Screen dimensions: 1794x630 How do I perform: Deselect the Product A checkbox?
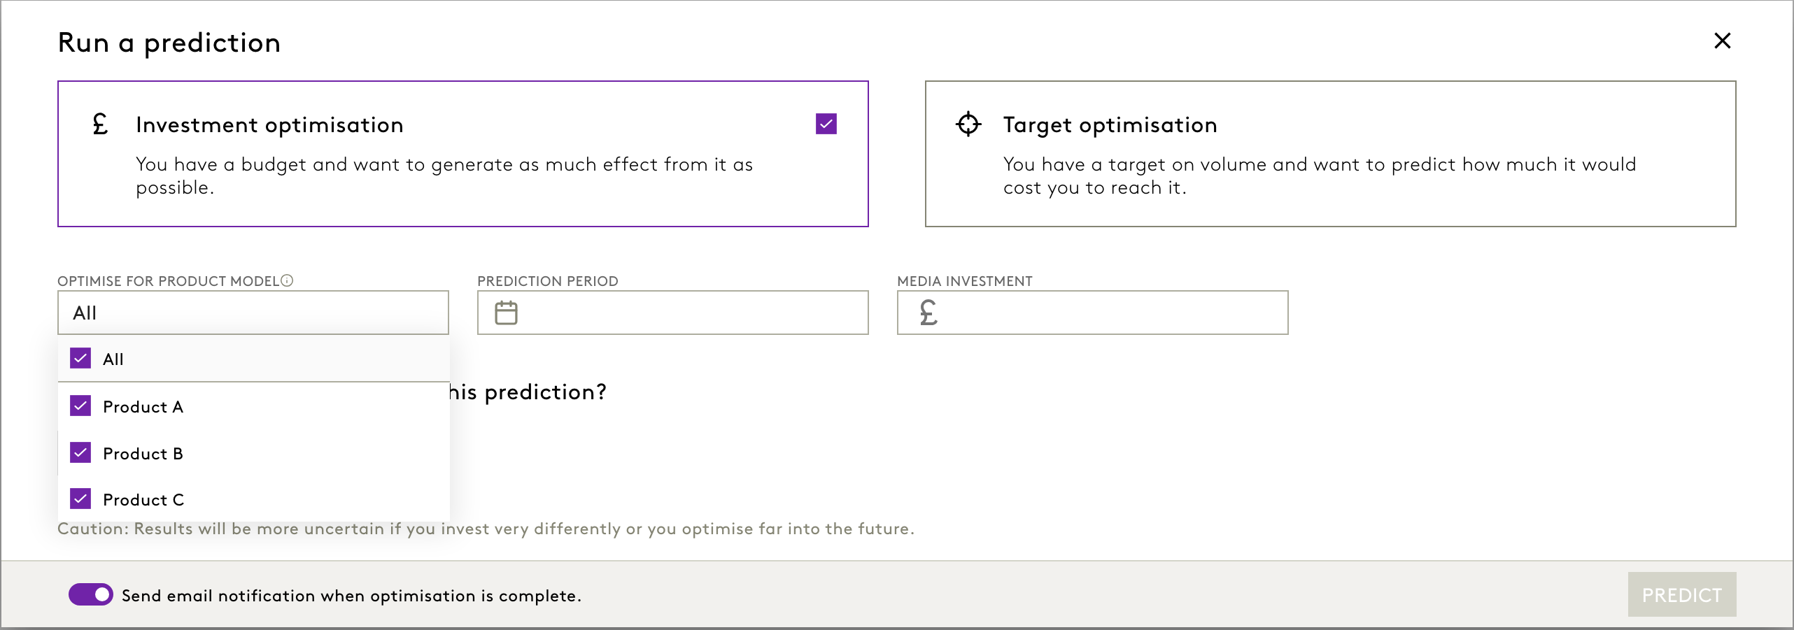(x=80, y=406)
